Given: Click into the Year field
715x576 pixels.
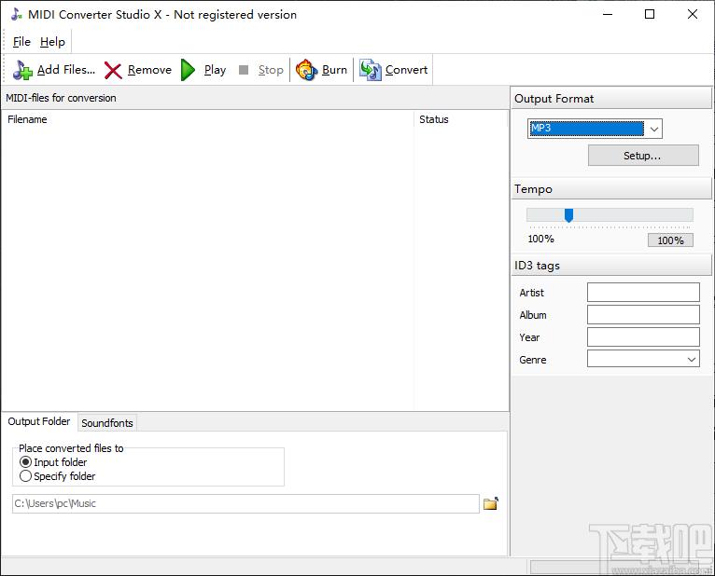Looking at the screenshot, I should [643, 337].
